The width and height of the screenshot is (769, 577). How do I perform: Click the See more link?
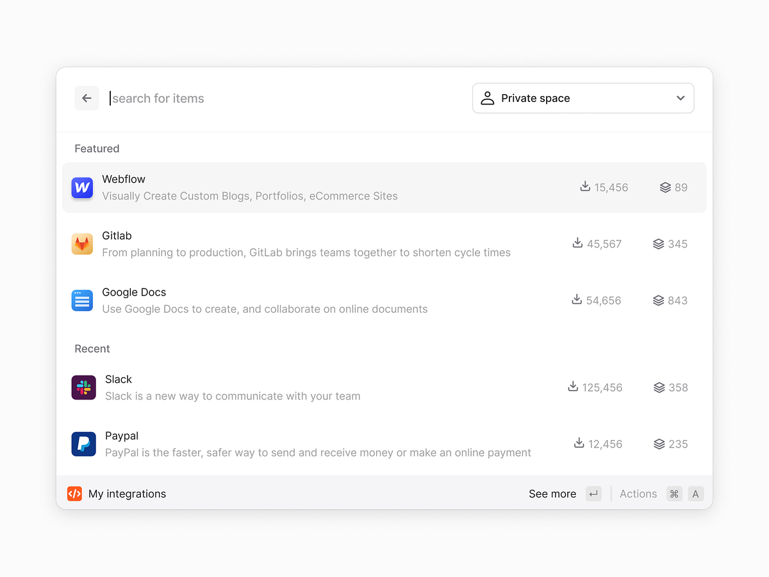coord(552,494)
